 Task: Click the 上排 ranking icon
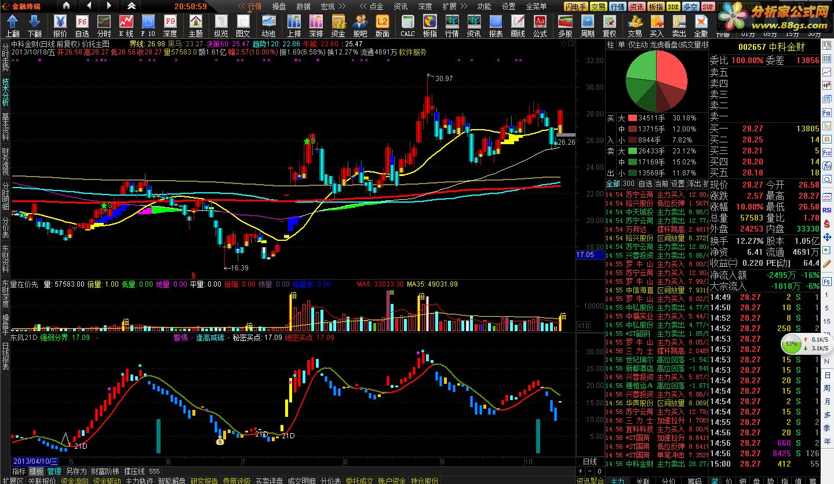tap(294, 22)
